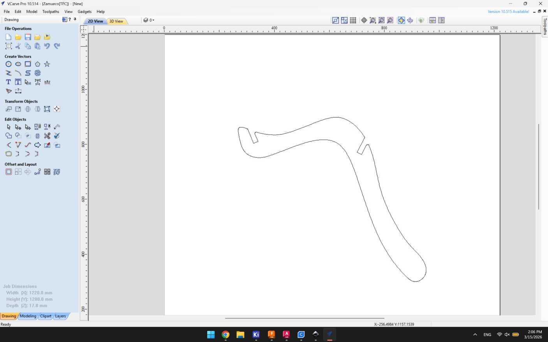Open the Offset Vectors tool
This screenshot has width=548, height=342.
point(8,172)
